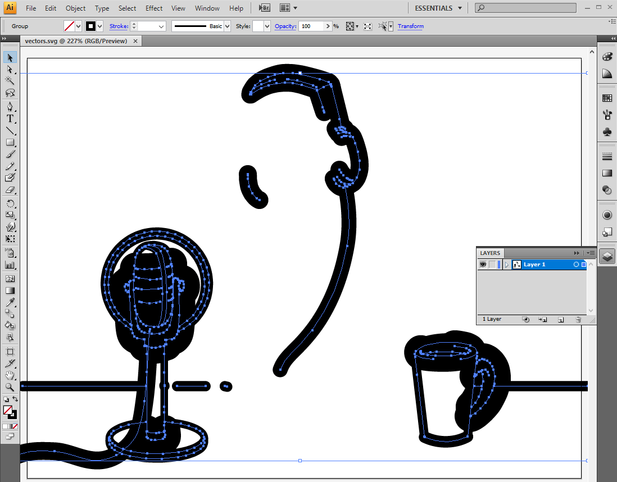Activate the Zoom magnifier tool

pyautogui.click(x=10, y=387)
